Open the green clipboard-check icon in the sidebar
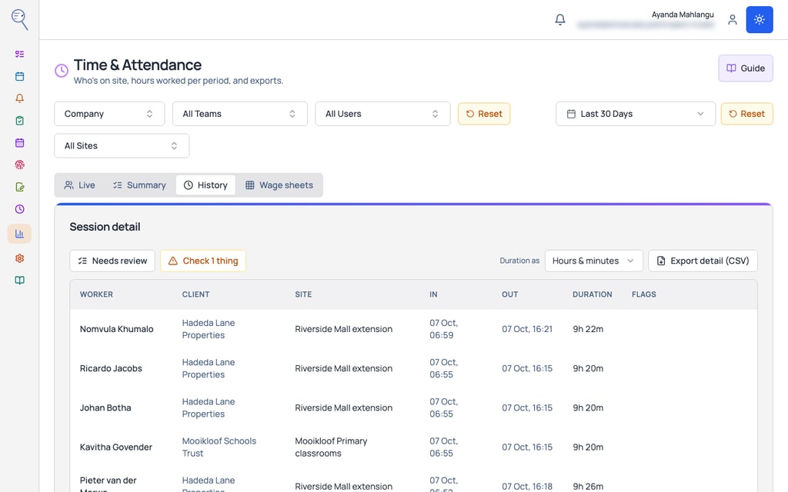 pos(19,121)
